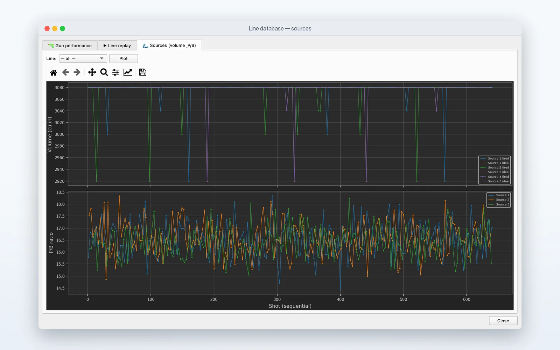Image resolution: width=560 pixels, height=350 pixels.
Task: Click the 16.5 tick on P/B axis
Action: (x=61, y=240)
